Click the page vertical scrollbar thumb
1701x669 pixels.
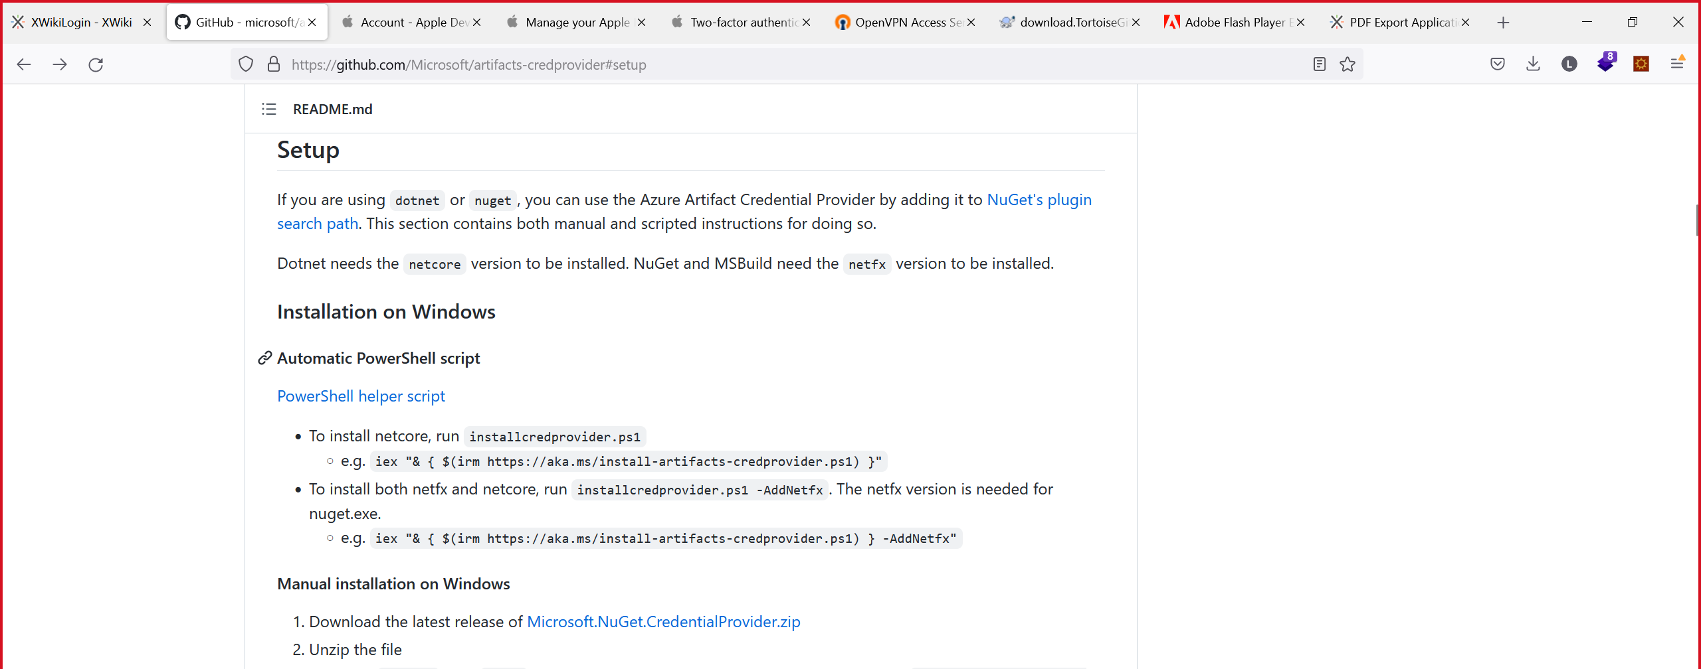click(1697, 220)
